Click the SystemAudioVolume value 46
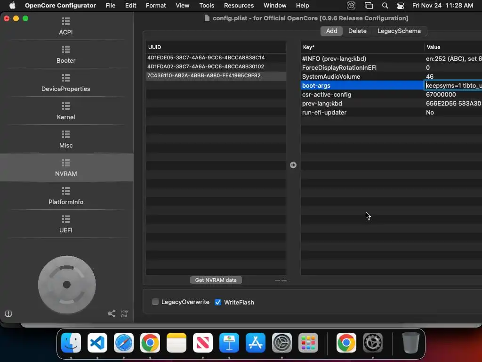Screen dimensions: 482x362 pos(429,76)
